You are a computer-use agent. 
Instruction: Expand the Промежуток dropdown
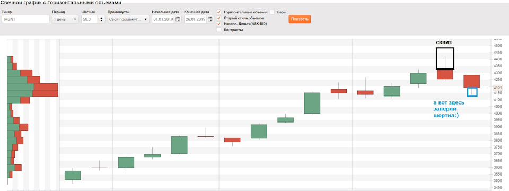coord(128,19)
